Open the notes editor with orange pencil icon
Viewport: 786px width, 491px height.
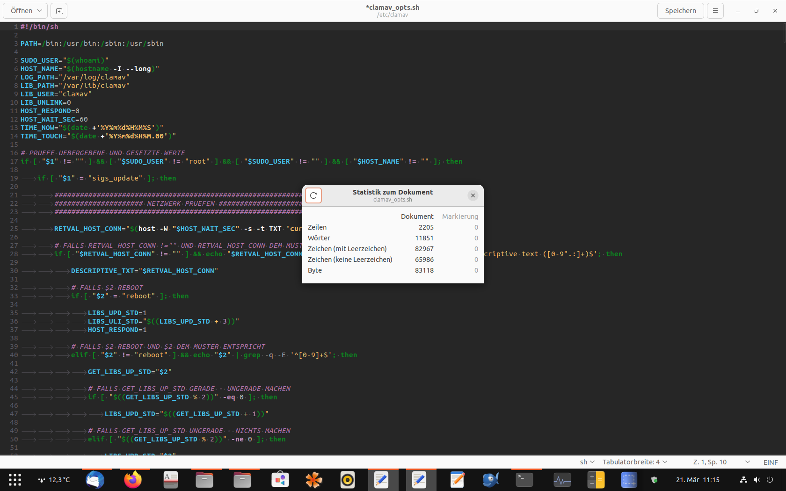[x=457, y=480]
